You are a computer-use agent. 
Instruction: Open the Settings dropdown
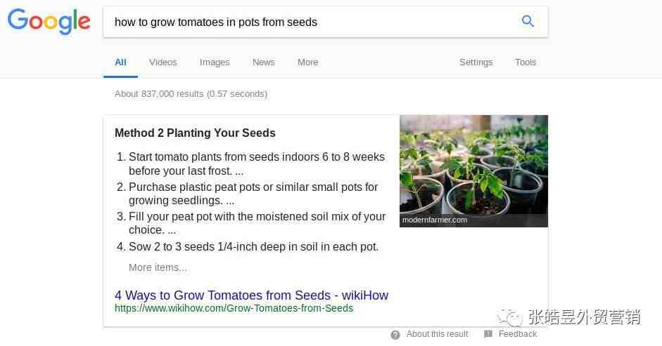[476, 62]
